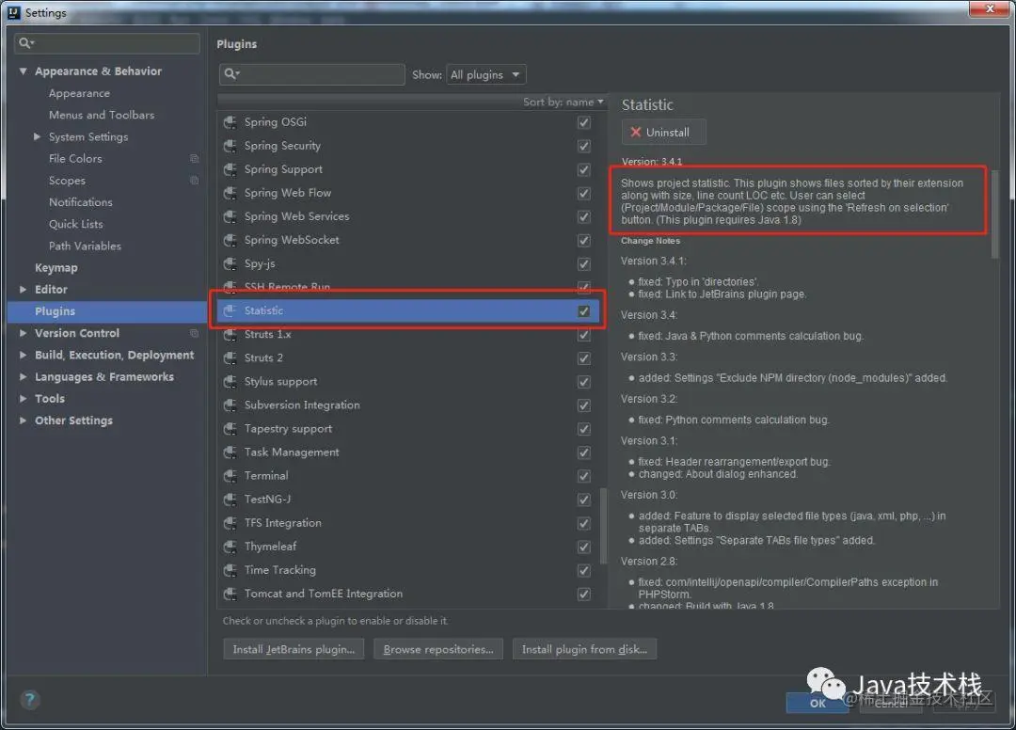Click the Struts 1.x plugin icon
Image resolution: width=1016 pixels, height=730 pixels.
point(230,334)
